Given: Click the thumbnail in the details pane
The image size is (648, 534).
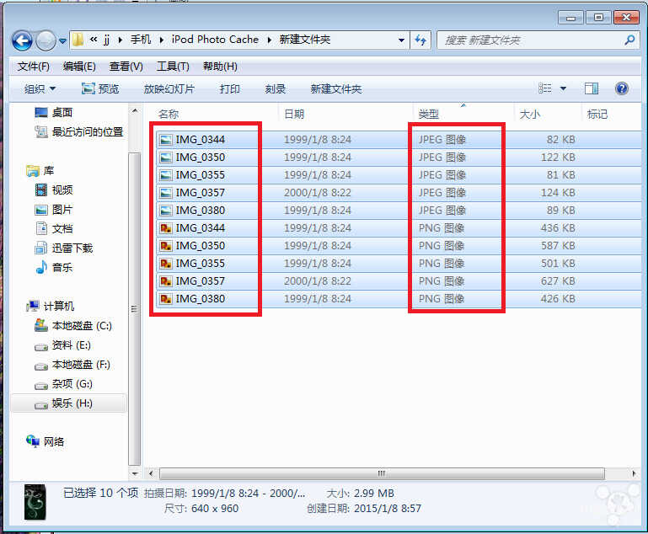Looking at the screenshot, I should 35,502.
